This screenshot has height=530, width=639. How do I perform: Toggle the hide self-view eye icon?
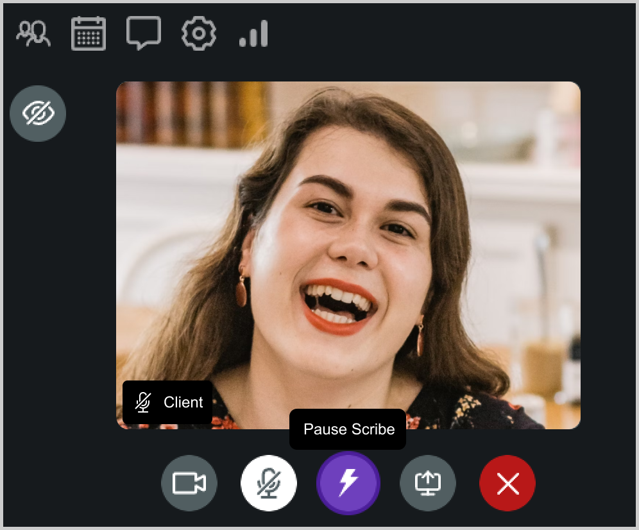pos(37,113)
